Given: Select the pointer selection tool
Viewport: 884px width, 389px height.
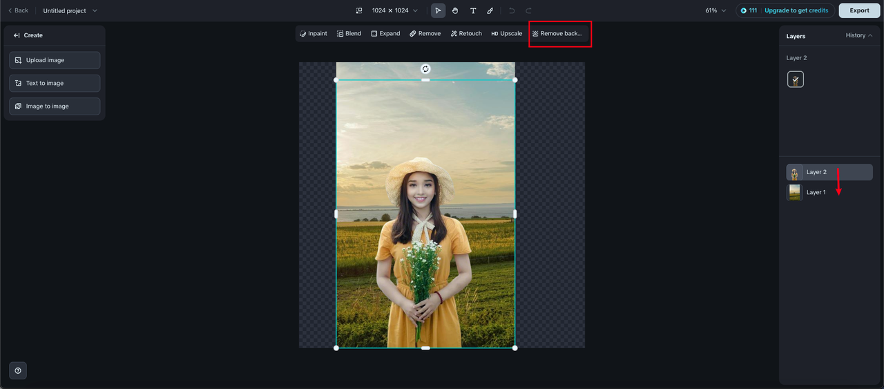Looking at the screenshot, I should point(438,10).
